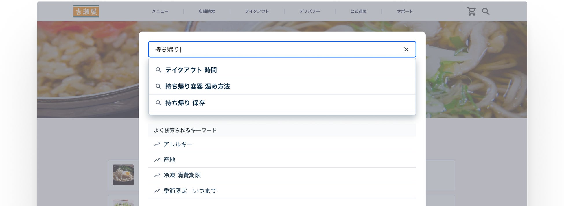The height and width of the screenshot is (206, 564).
Task: Click search icon beside 持ち帰り容器 温め方法
Action: point(158,86)
